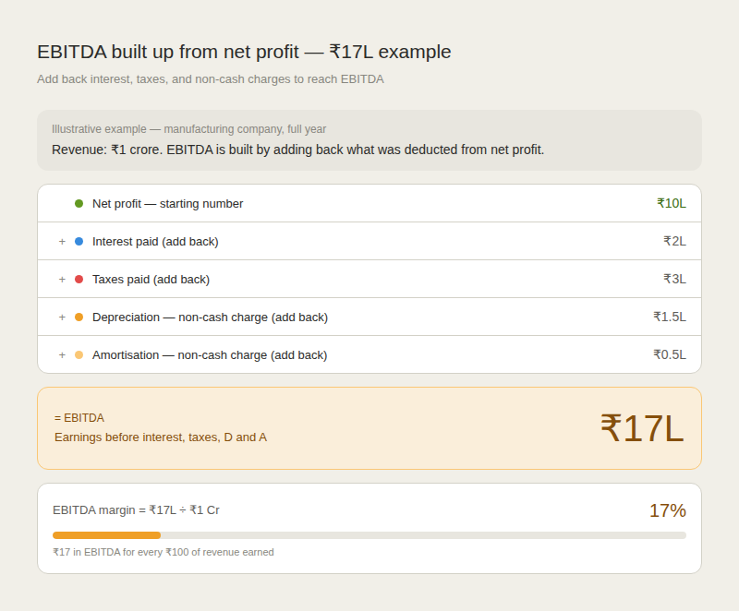Click the ₹1.5L depreciation amount

(669, 317)
